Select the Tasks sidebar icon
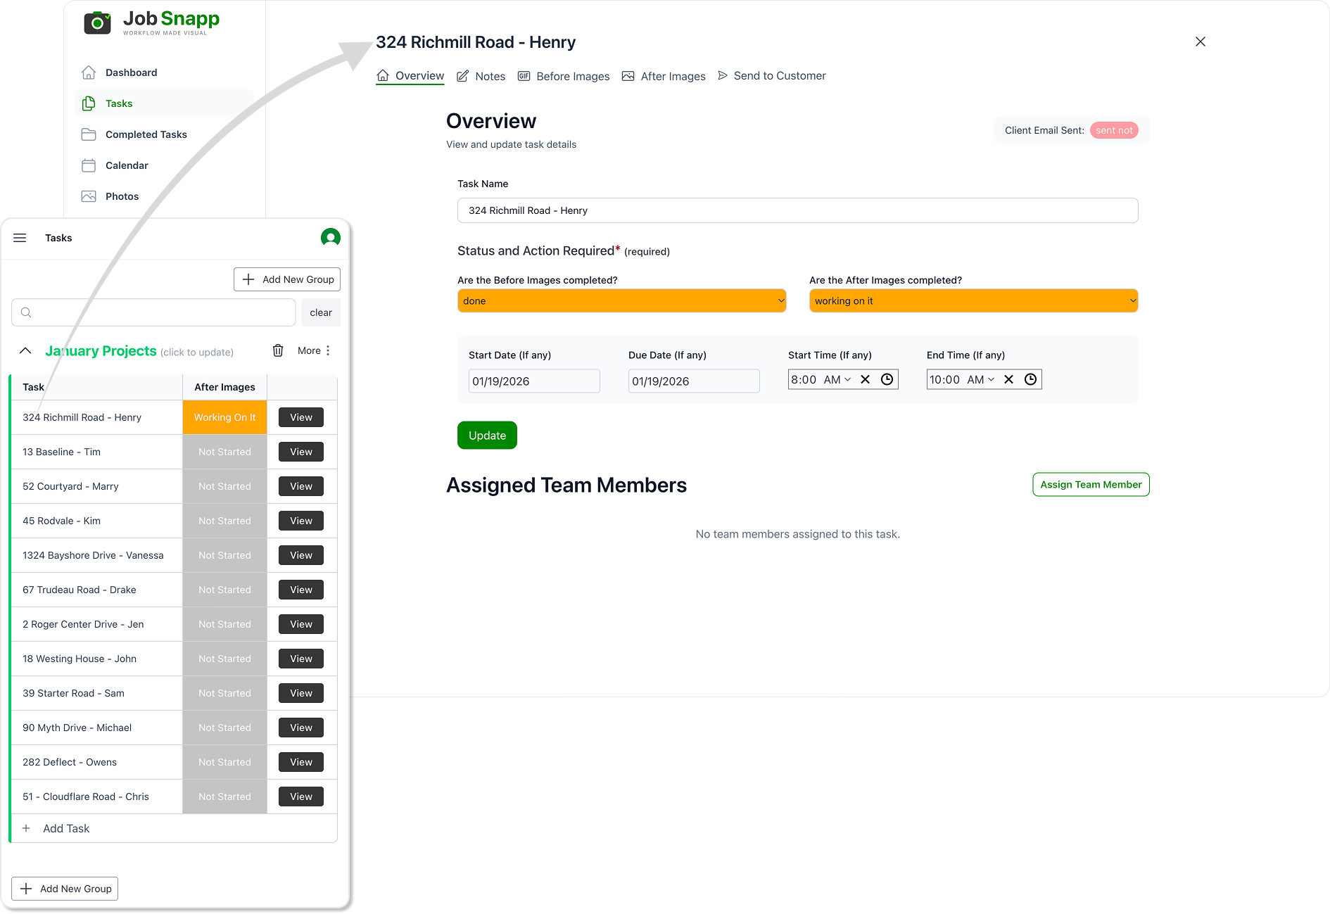Viewport: 1330px width, 914px height. point(89,103)
